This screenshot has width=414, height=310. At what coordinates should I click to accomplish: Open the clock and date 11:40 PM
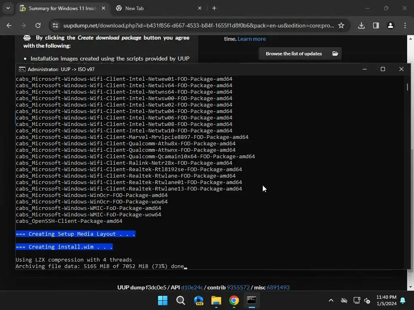point(386,300)
